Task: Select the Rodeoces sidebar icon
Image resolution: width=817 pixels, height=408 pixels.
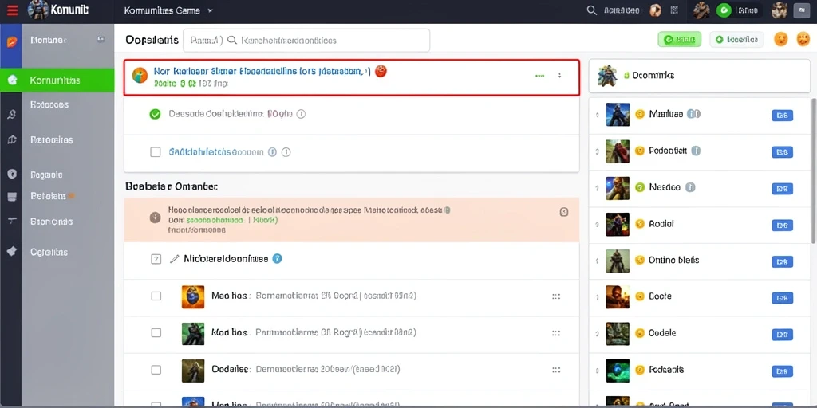Action: (12, 114)
